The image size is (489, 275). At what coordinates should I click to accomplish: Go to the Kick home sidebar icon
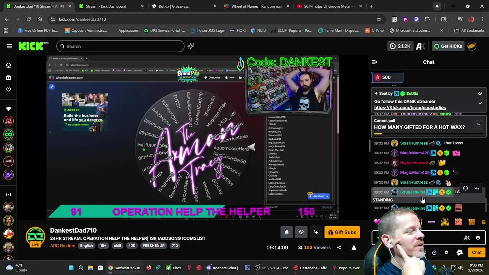pyautogui.click(x=8, y=65)
